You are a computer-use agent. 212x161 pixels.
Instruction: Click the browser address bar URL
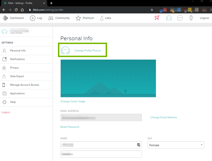point(48,10)
